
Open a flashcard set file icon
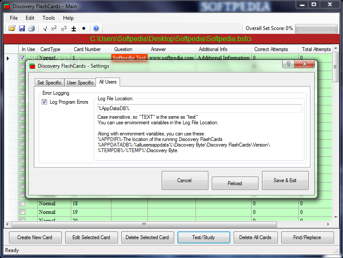click(12, 28)
